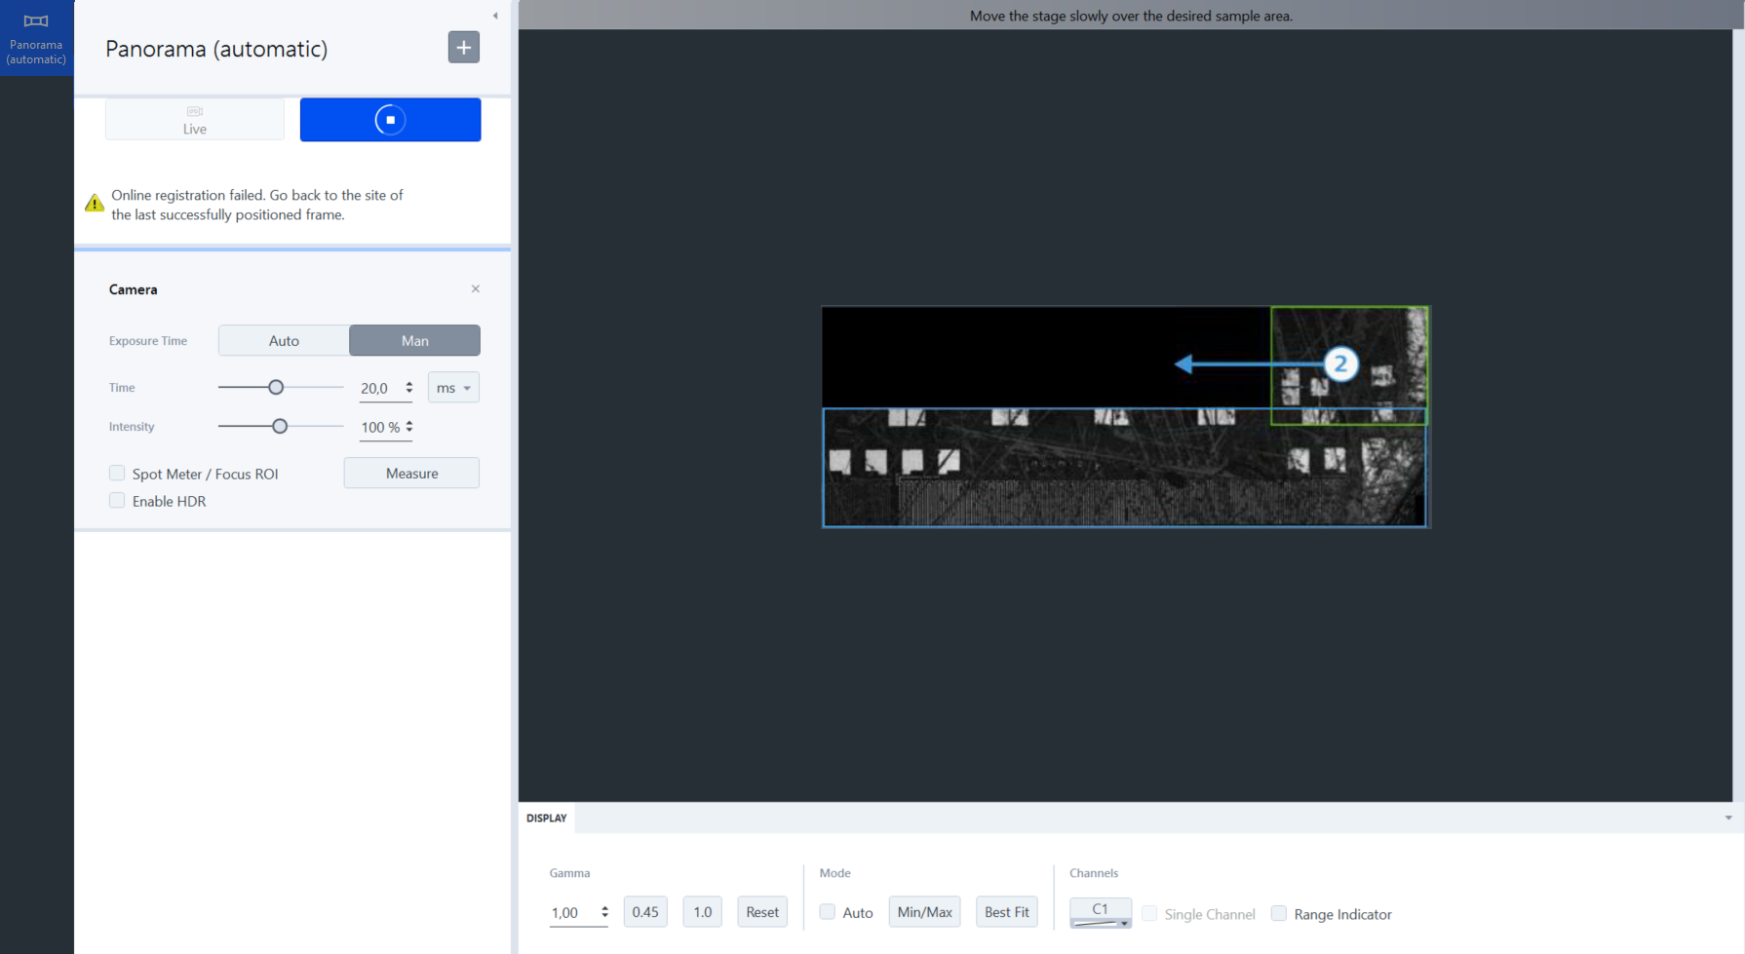The height and width of the screenshot is (954, 1745).
Task: Enable HDR for the camera
Action: (116, 500)
